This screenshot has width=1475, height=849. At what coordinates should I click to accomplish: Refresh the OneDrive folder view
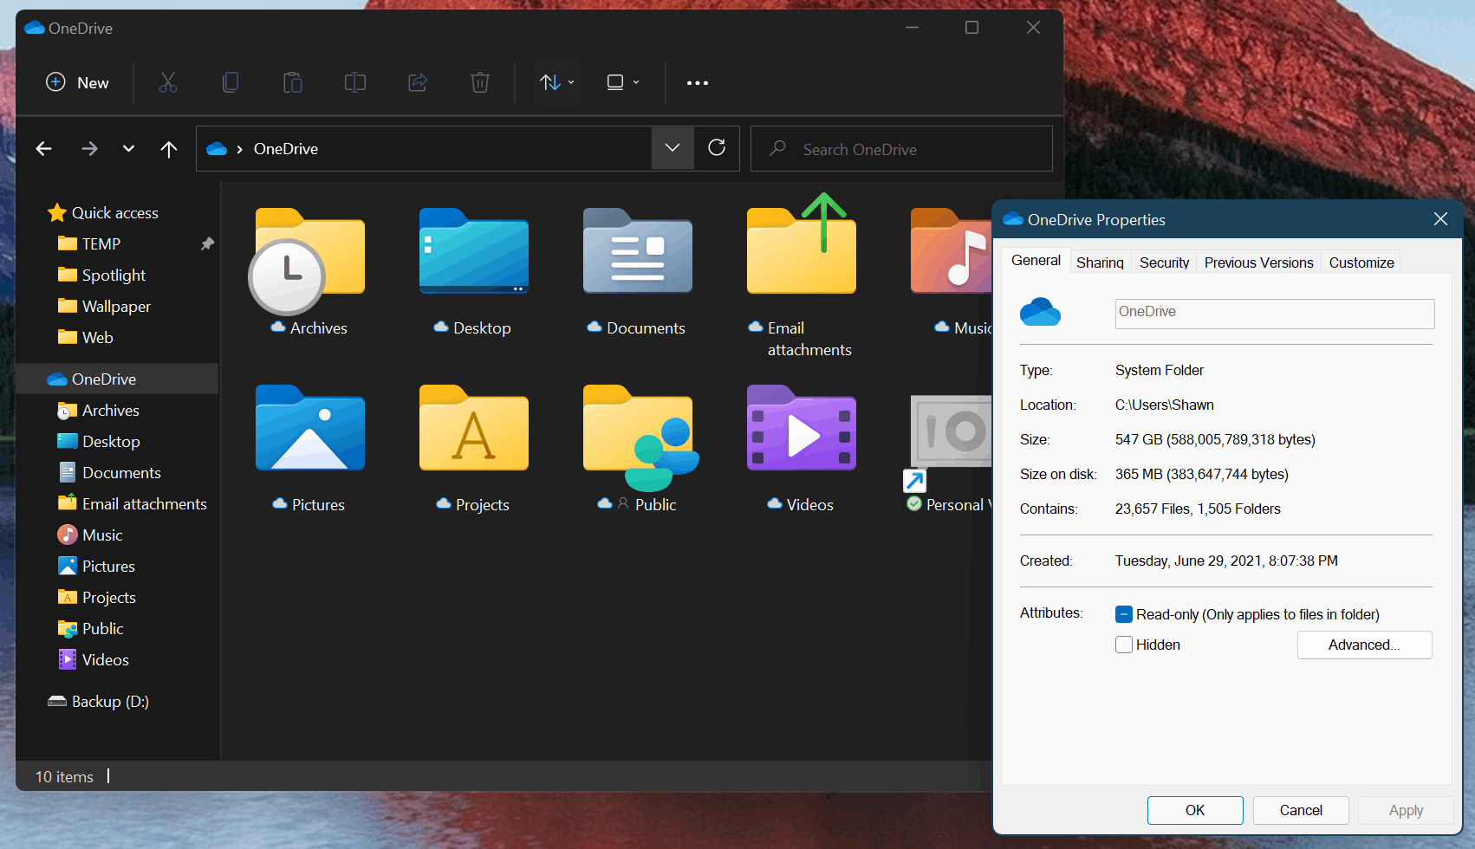point(717,148)
